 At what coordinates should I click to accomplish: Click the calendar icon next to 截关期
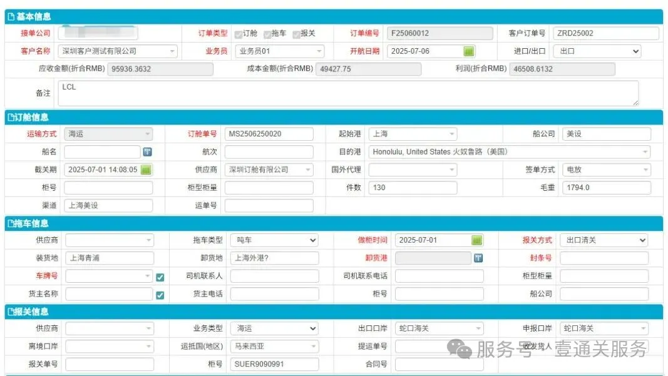click(146, 170)
